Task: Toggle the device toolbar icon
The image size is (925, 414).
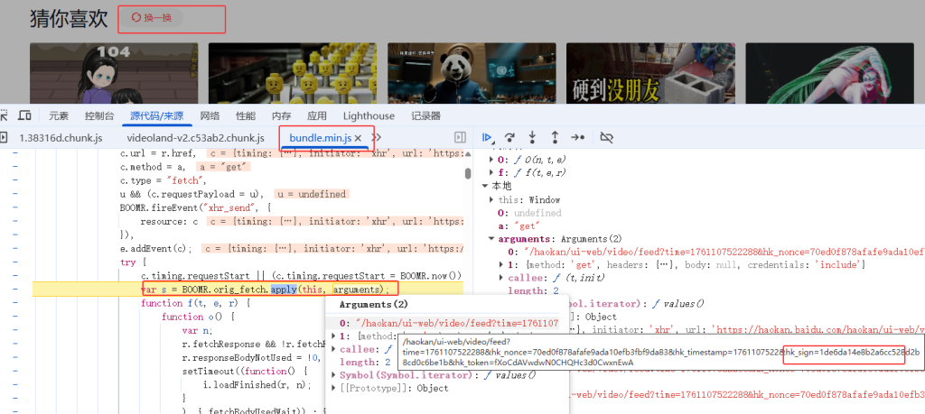Action: click(25, 115)
